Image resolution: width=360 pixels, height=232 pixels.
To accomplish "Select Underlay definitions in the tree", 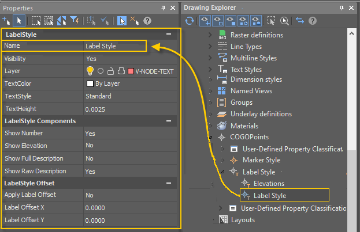I will click(261, 114).
